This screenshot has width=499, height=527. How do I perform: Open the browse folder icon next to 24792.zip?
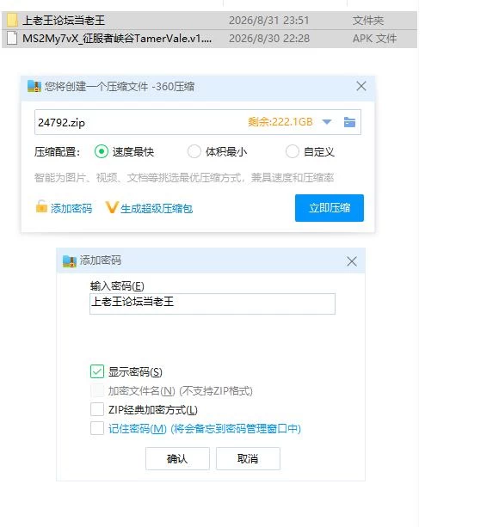[x=349, y=122]
